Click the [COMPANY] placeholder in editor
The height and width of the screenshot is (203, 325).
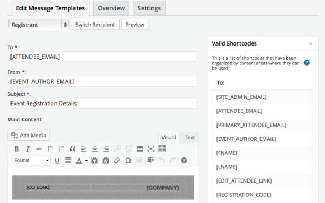pyautogui.click(x=162, y=188)
